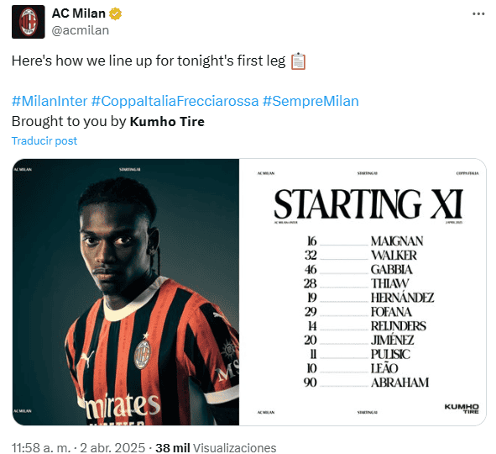Image resolution: width=496 pixels, height=454 pixels.
Task: Click the tweet text about first leg
Action: tap(149, 61)
